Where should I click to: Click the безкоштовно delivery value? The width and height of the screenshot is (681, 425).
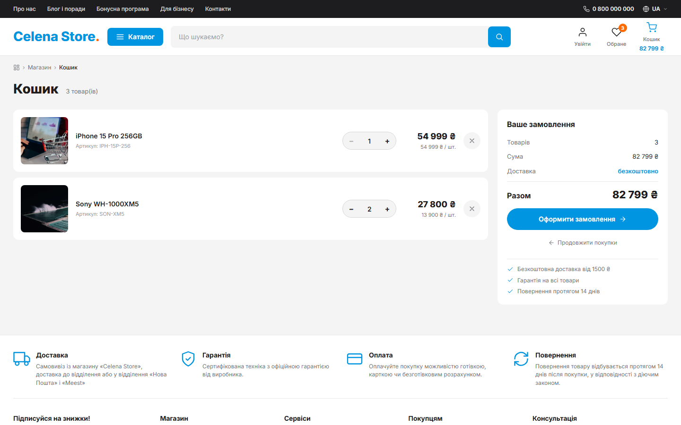click(x=638, y=171)
